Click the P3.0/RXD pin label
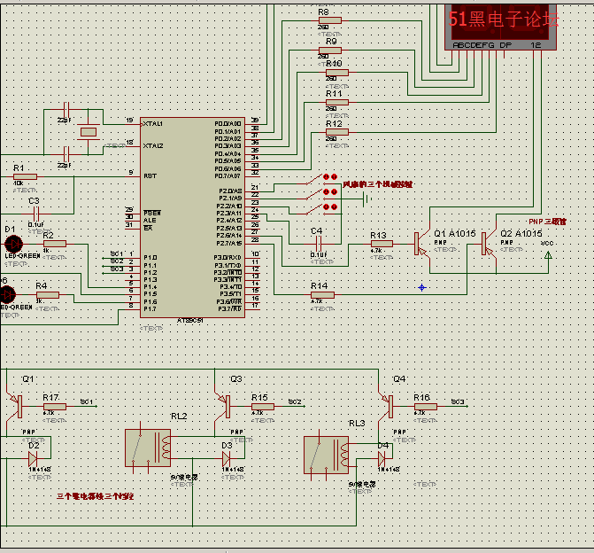The height and width of the screenshot is (553, 594). 228,258
